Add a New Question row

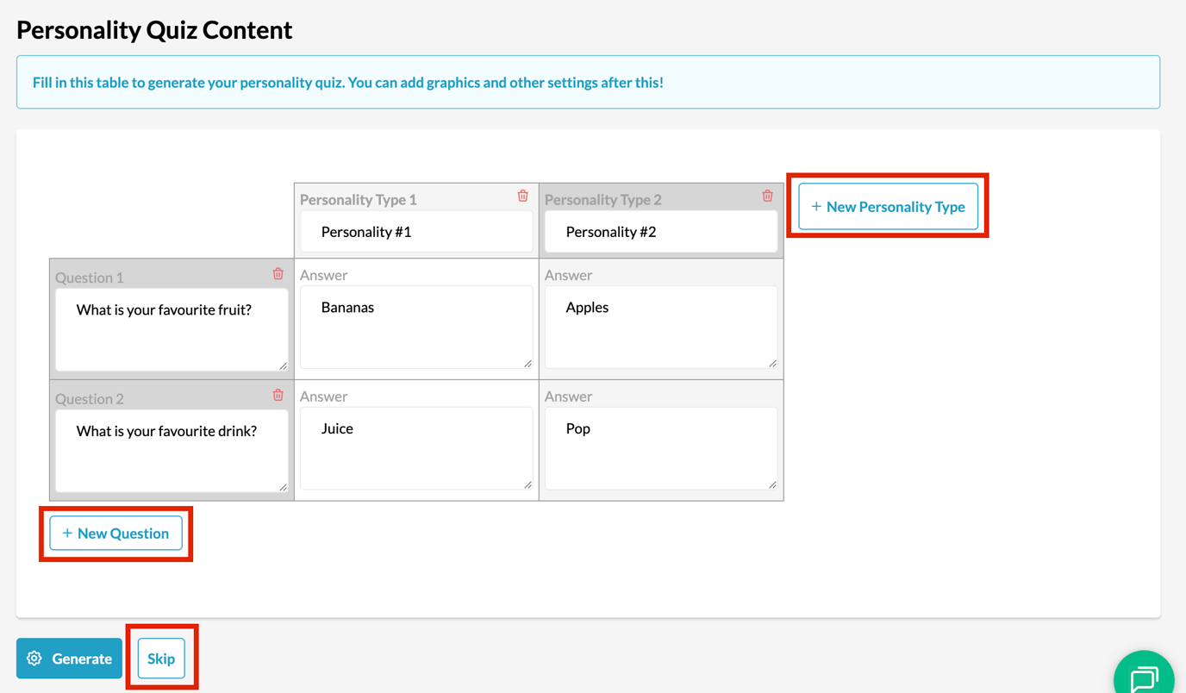(x=115, y=533)
